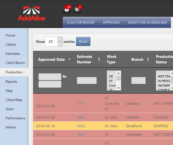Image resolution: width=173 pixels, height=145 pixels.
Task: Click the alert notifications icon with 20 badge
Action: pos(67,10)
